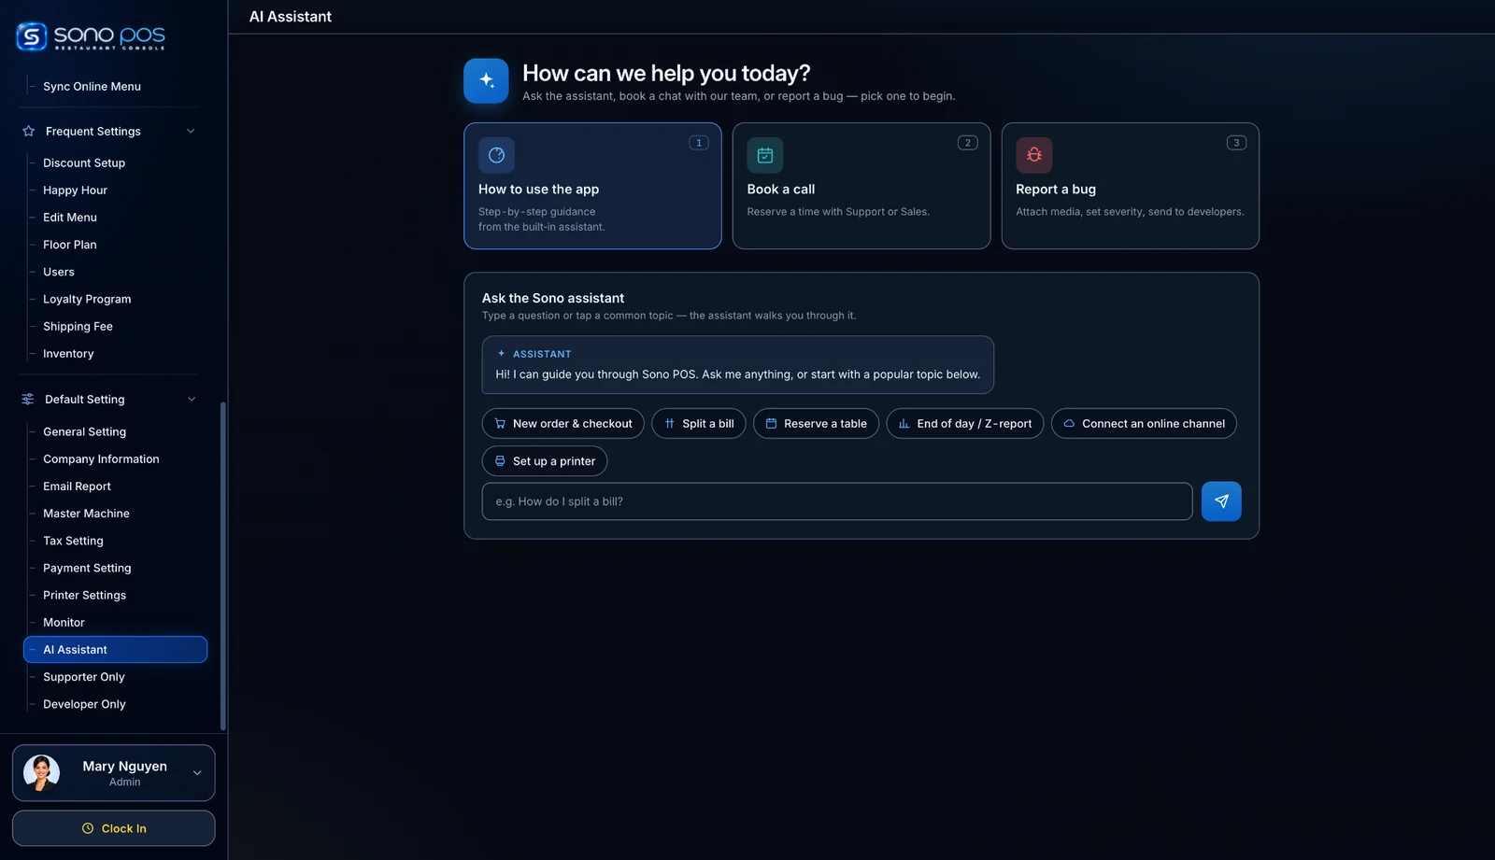Choose the End of day / Z-report topic
Screen dimensions: 1495x860
(x=964, y=424)
